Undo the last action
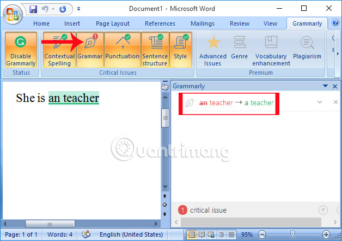 [x=45, y=9]
